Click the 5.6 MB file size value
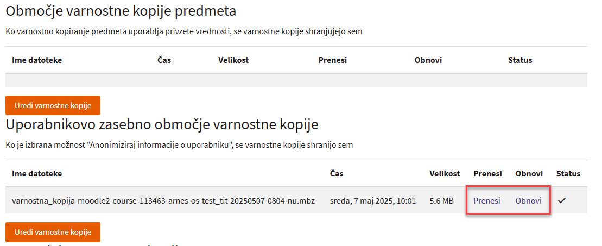 point(441,200)
